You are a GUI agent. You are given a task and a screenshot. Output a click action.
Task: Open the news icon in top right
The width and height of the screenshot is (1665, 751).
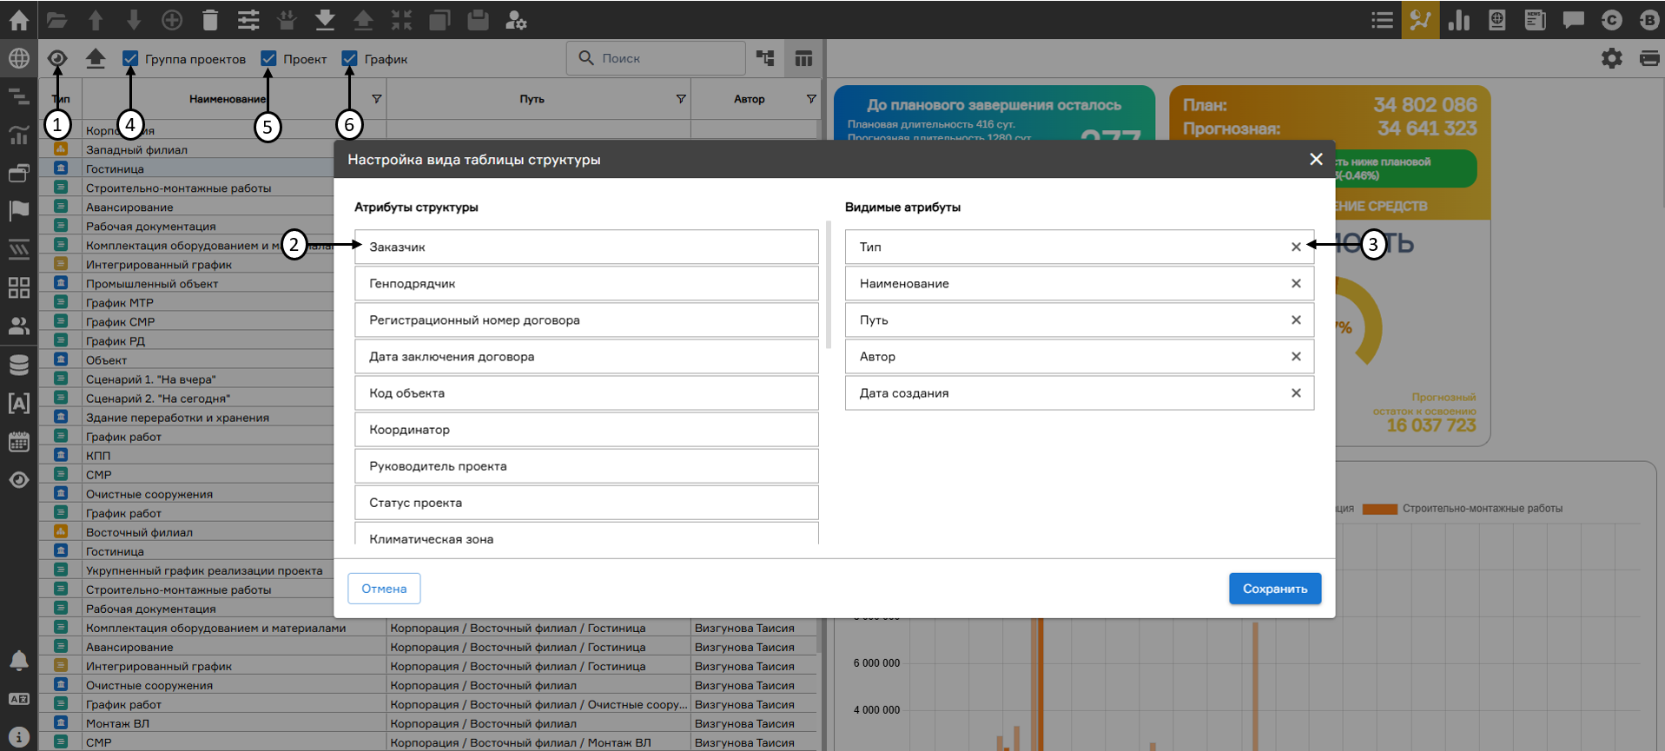(x=1536, y=19)
